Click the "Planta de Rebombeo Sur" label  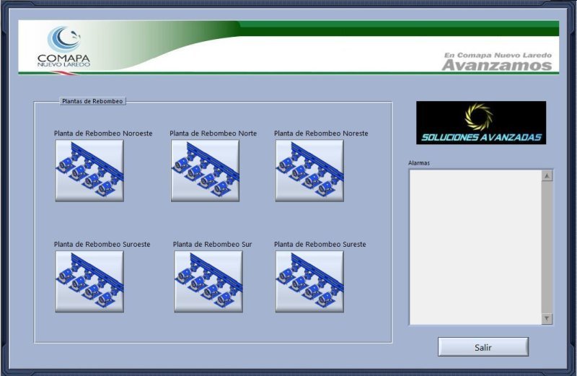(212, 244)
